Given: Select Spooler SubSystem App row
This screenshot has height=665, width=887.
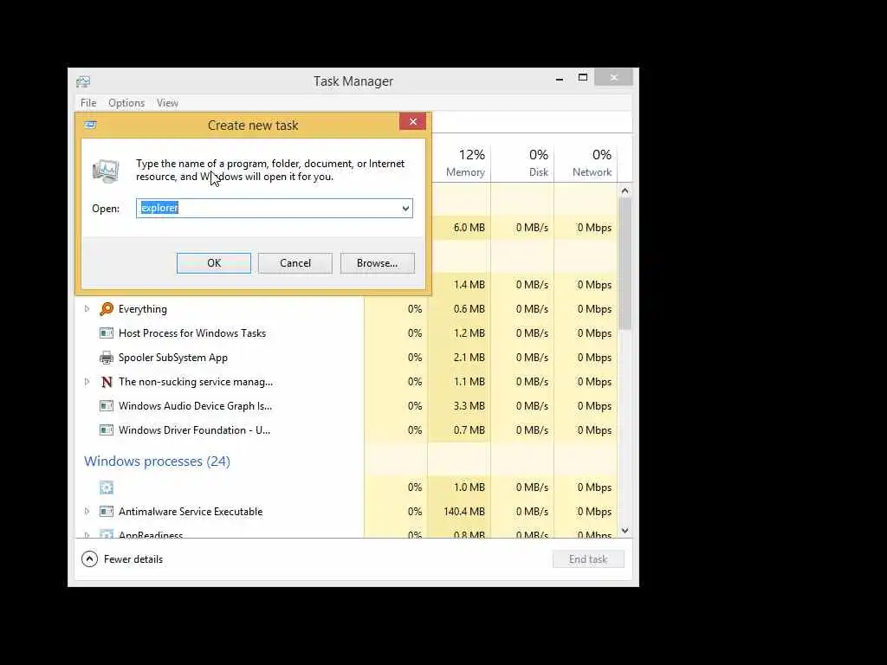Looking at the screenshot, I should click(x=346, y=358).
